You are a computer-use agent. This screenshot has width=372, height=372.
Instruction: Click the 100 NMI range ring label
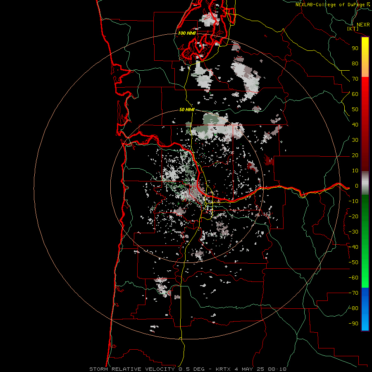coord(187,33)
